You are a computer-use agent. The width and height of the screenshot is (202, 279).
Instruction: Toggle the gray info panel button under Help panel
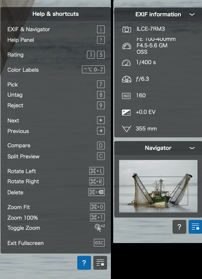100,263
